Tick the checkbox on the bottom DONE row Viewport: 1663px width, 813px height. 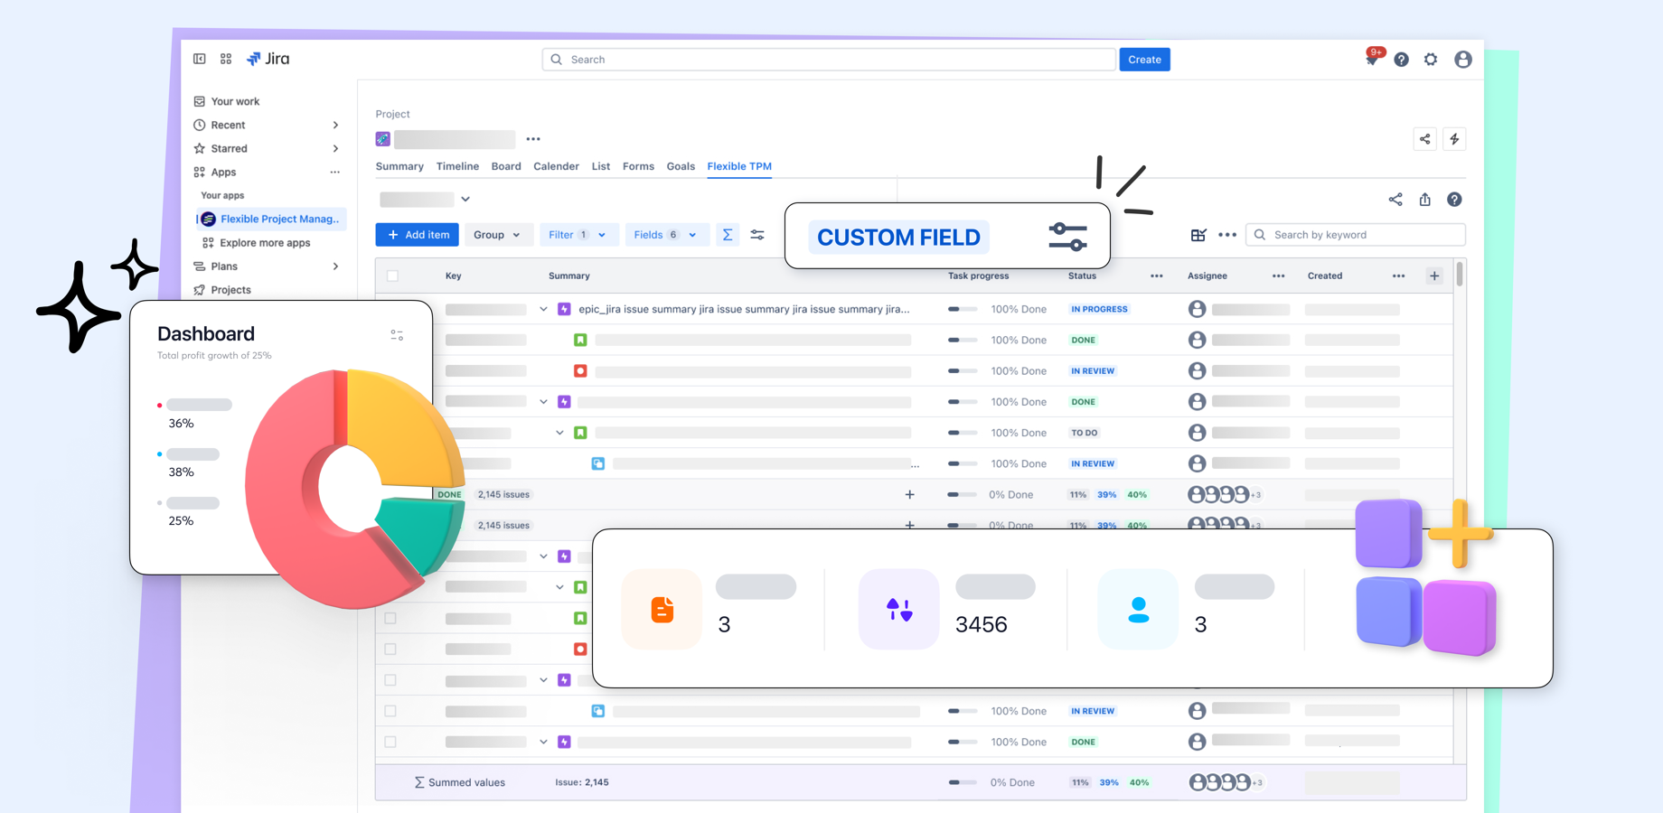390,742
